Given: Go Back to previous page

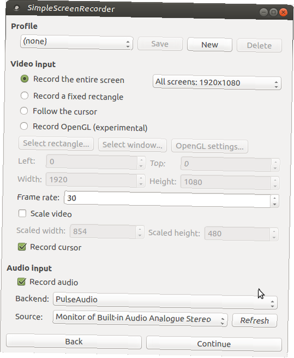Looking at the screenshot, I should pyautogui.click(x=74, y=341).
